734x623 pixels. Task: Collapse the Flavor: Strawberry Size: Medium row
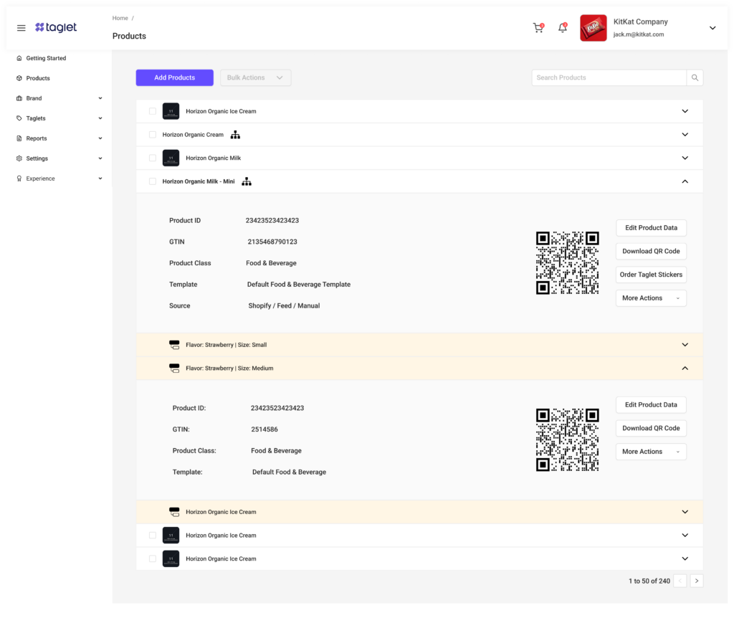pos(685,368)
